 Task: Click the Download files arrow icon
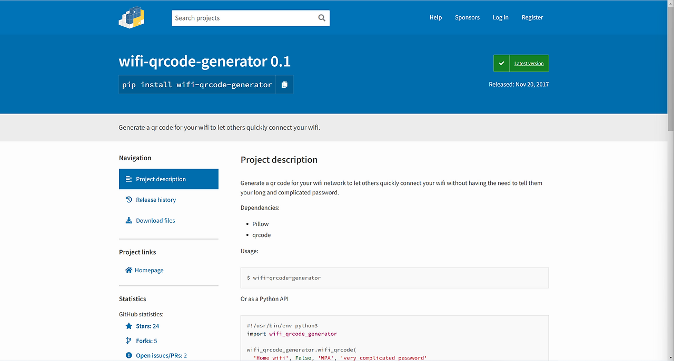coord(129,221)
